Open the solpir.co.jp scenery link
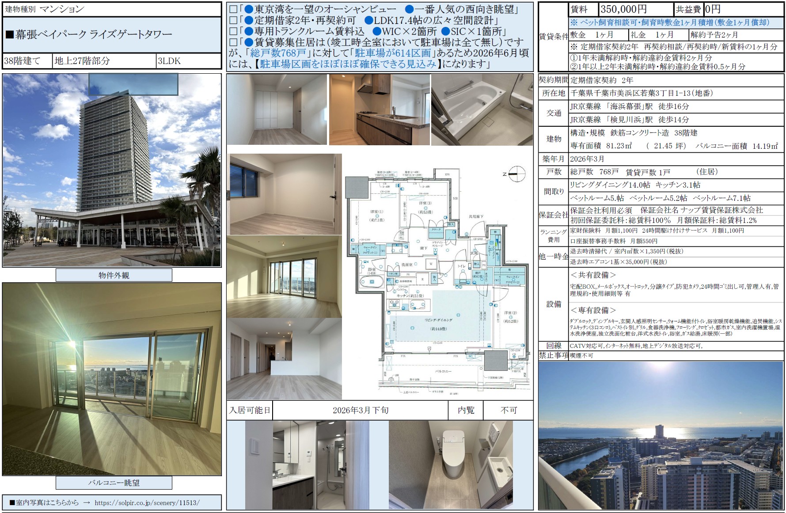The width and height of the screenshot is (786, 513). pos(147,502)
